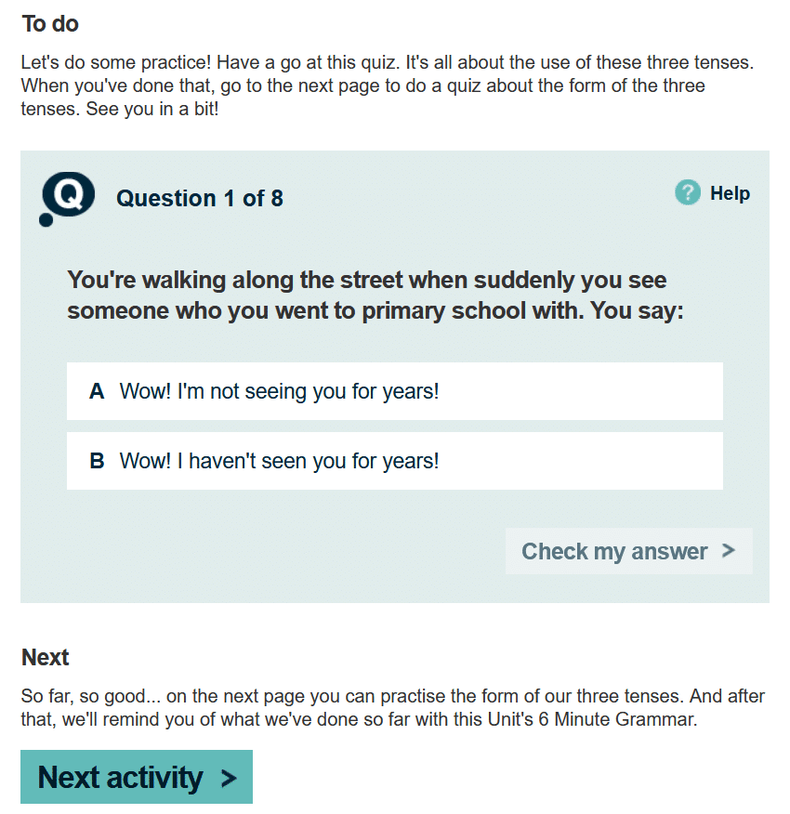The width and height of the screenshot is (790, 814).
Task: Click the "To do" heading
Action: 50,23
